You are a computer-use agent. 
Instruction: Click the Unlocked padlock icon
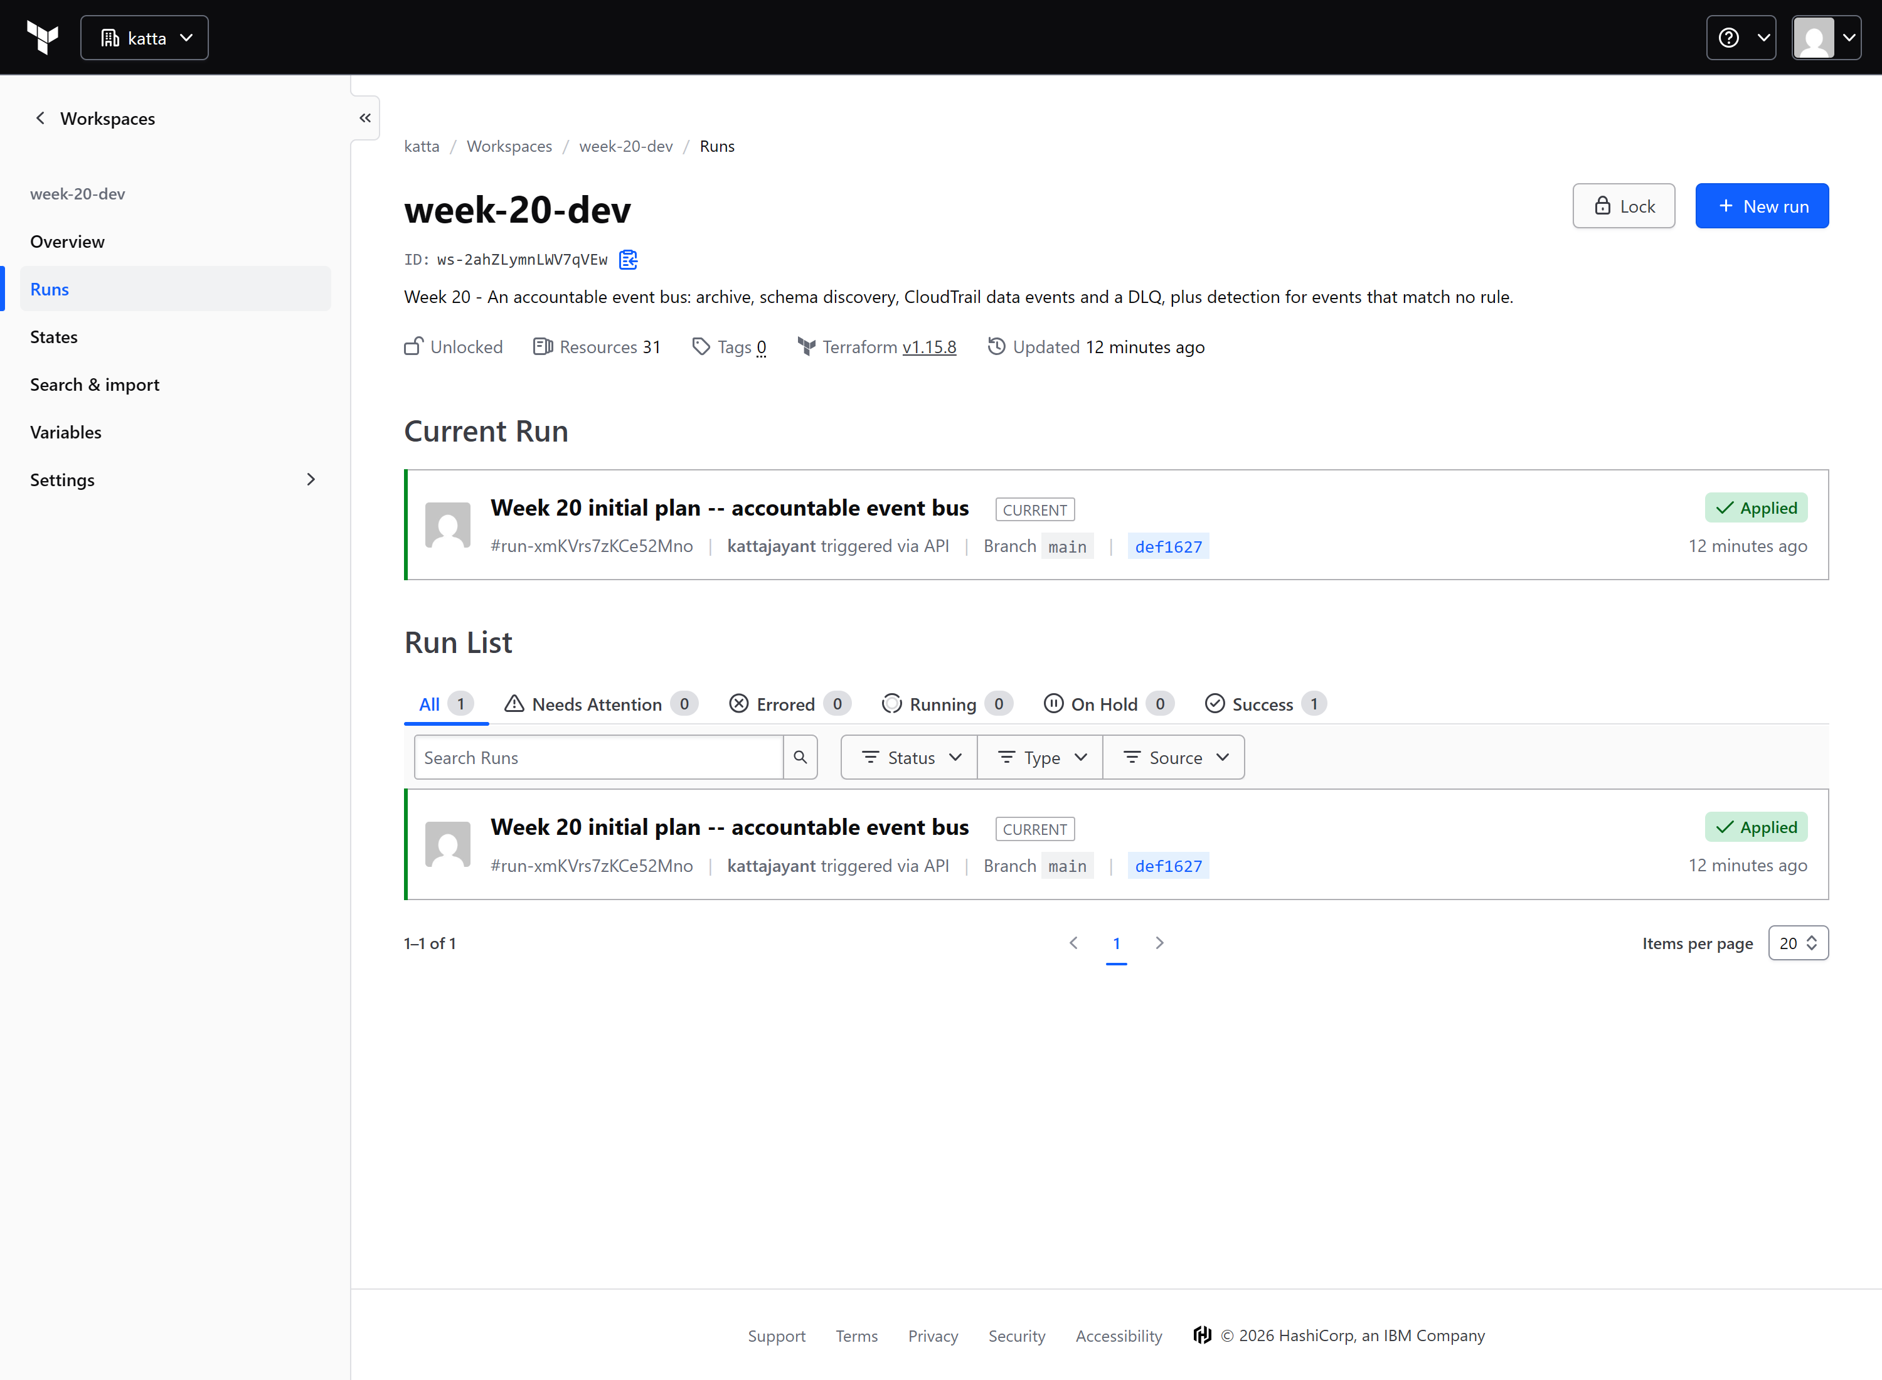click(x=413, y=346)
